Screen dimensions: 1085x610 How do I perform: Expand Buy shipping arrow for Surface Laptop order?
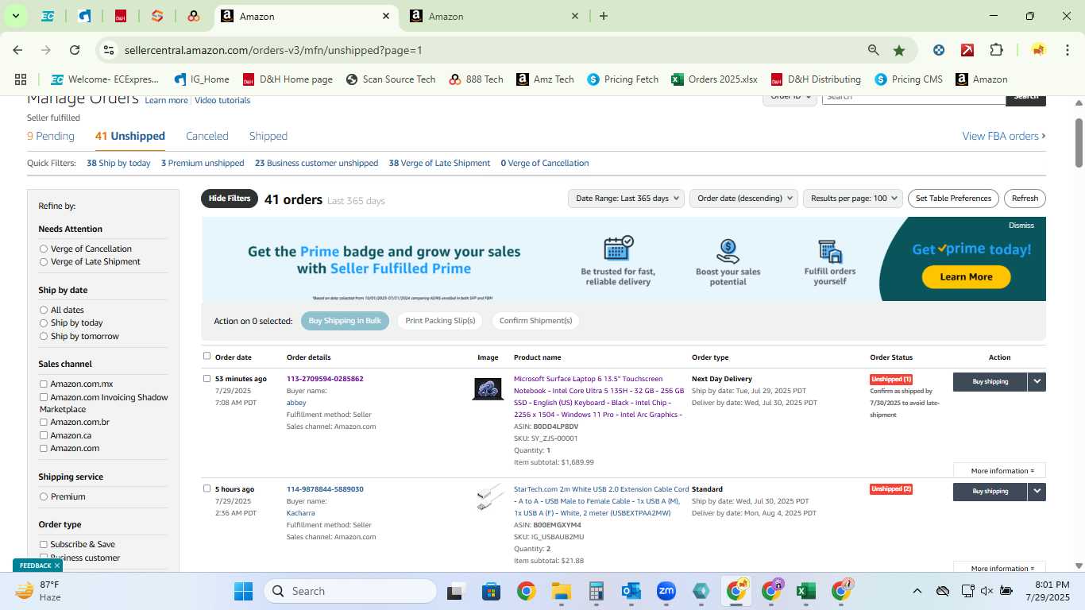click(1037, 381)
